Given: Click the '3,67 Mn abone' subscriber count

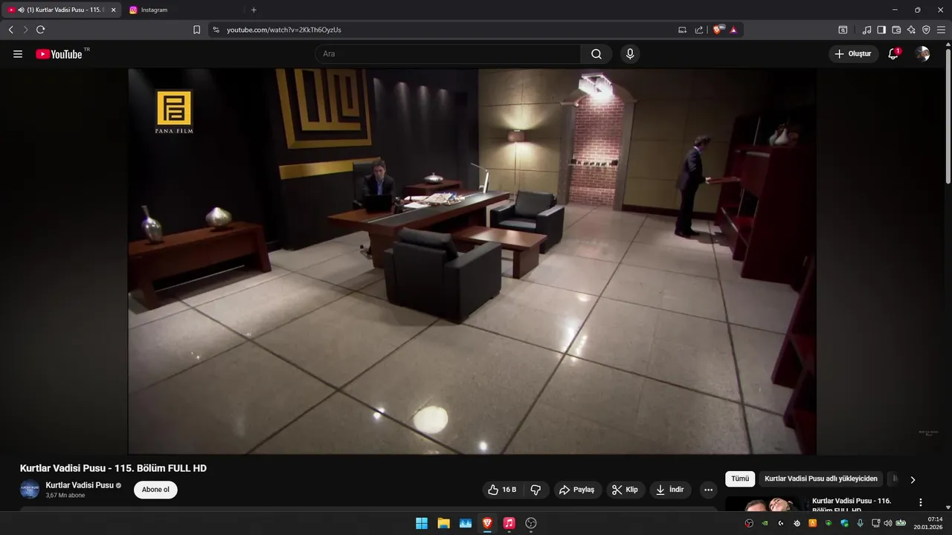Looking at the screenshot, I should (65, 496).
